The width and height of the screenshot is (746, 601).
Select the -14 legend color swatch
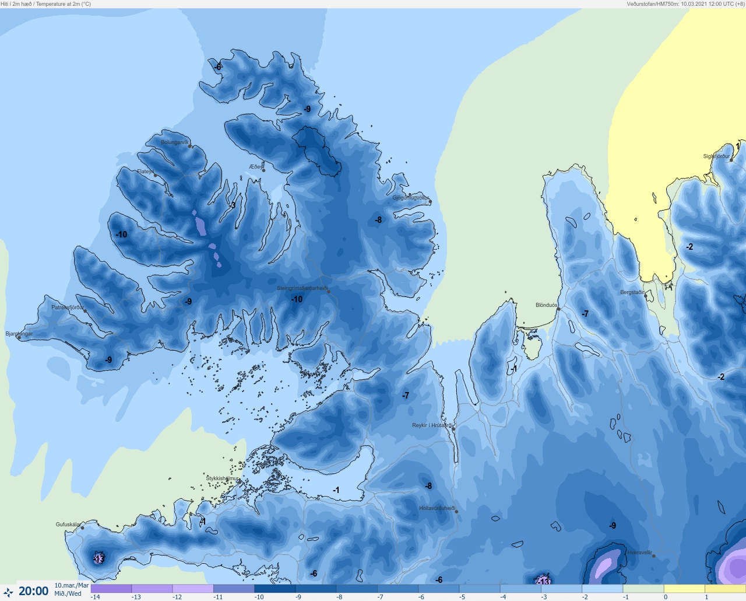pyautogui.click(x=111, y=589)
